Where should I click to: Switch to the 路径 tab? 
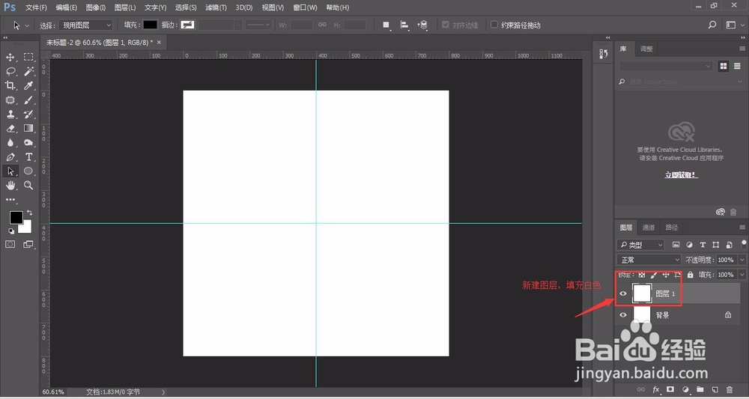(x=672, y=227)
